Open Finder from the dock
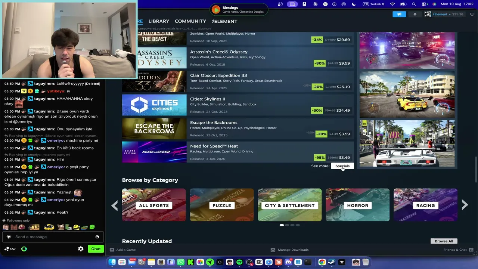This screenshot has width=478, height=269. click(112, 262)
